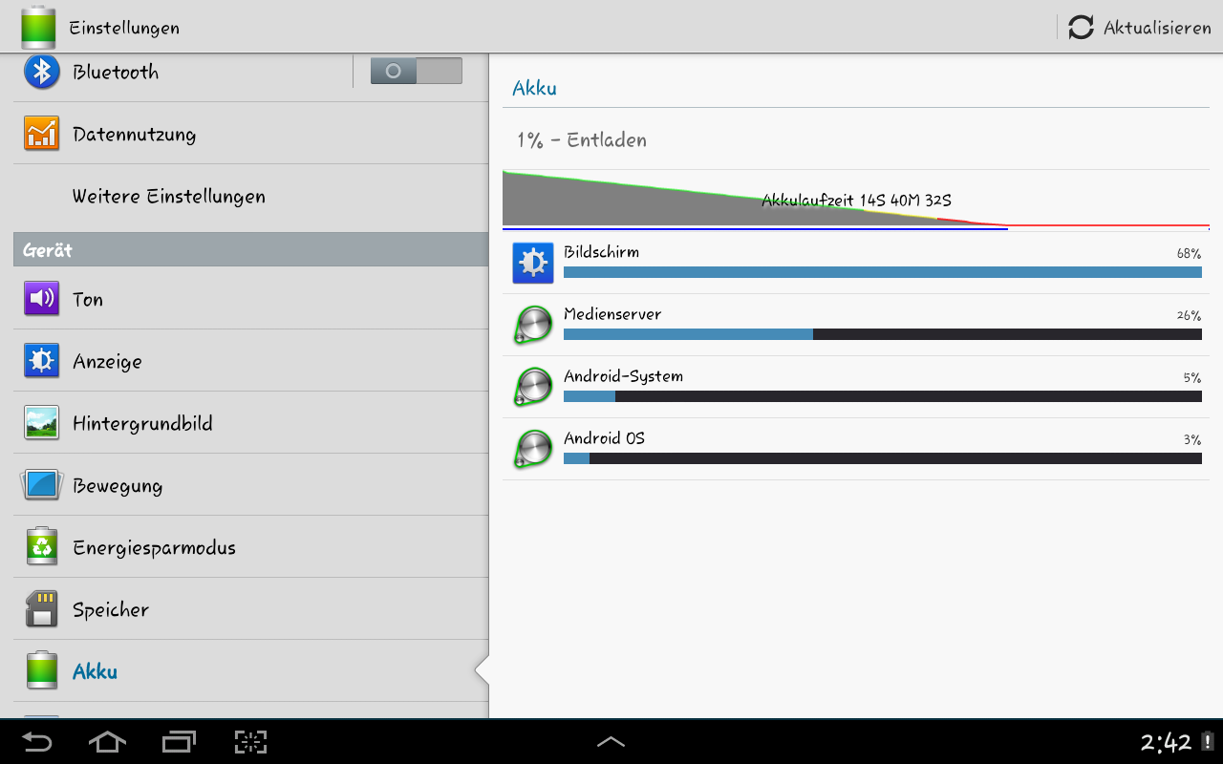Tap the Einstellungen title text

[x=124, y=28]
